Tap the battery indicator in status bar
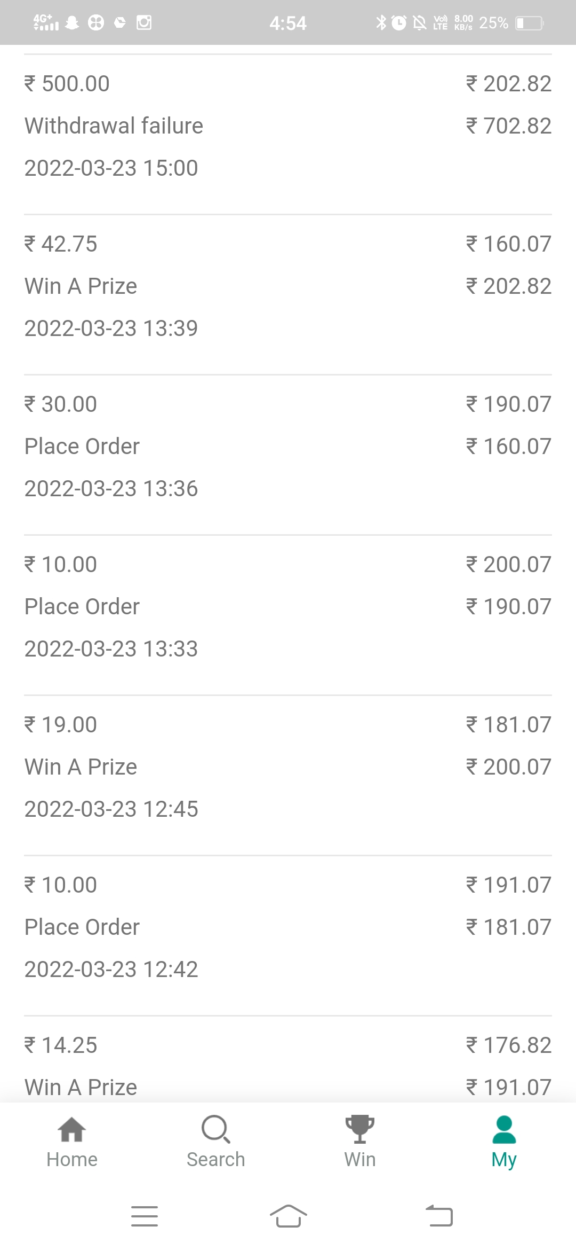This screenshot has width=576, height=1250. pos(529,23)
